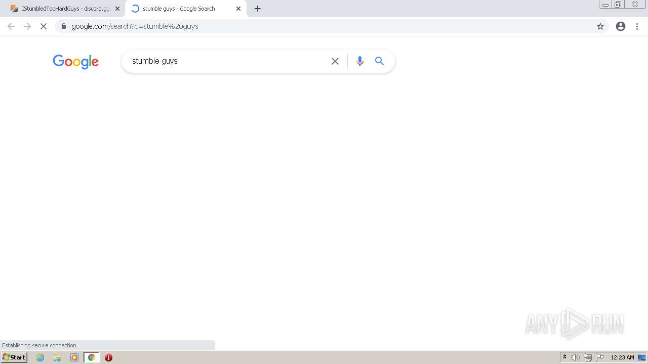
Task: Minimize the Chrome window
Action: tap(605, 5)
